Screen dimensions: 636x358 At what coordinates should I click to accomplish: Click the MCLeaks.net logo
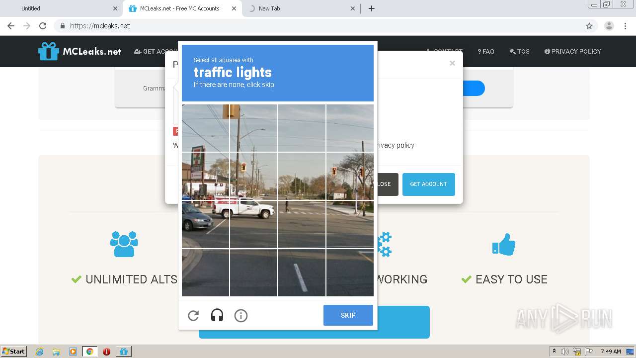tap(79, 51)
